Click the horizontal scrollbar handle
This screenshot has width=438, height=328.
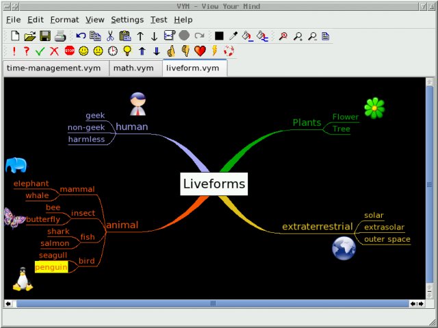(213, 303)
